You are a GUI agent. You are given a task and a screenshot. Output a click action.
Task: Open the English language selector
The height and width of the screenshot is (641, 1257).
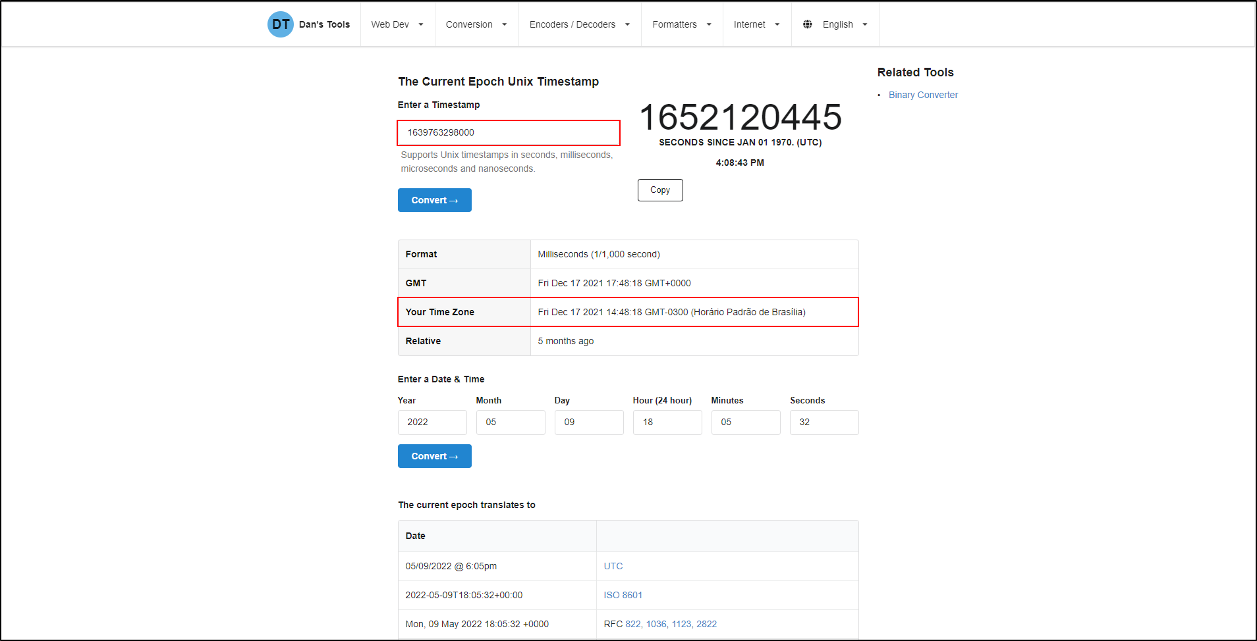pos(845,24)
